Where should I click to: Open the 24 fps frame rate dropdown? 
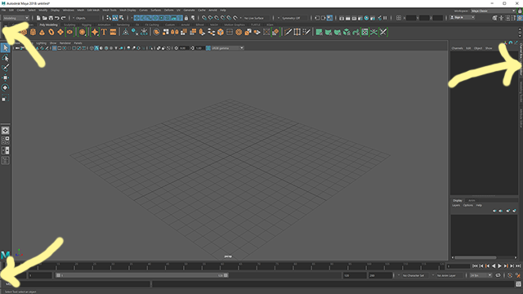click(x=481, y=275)
